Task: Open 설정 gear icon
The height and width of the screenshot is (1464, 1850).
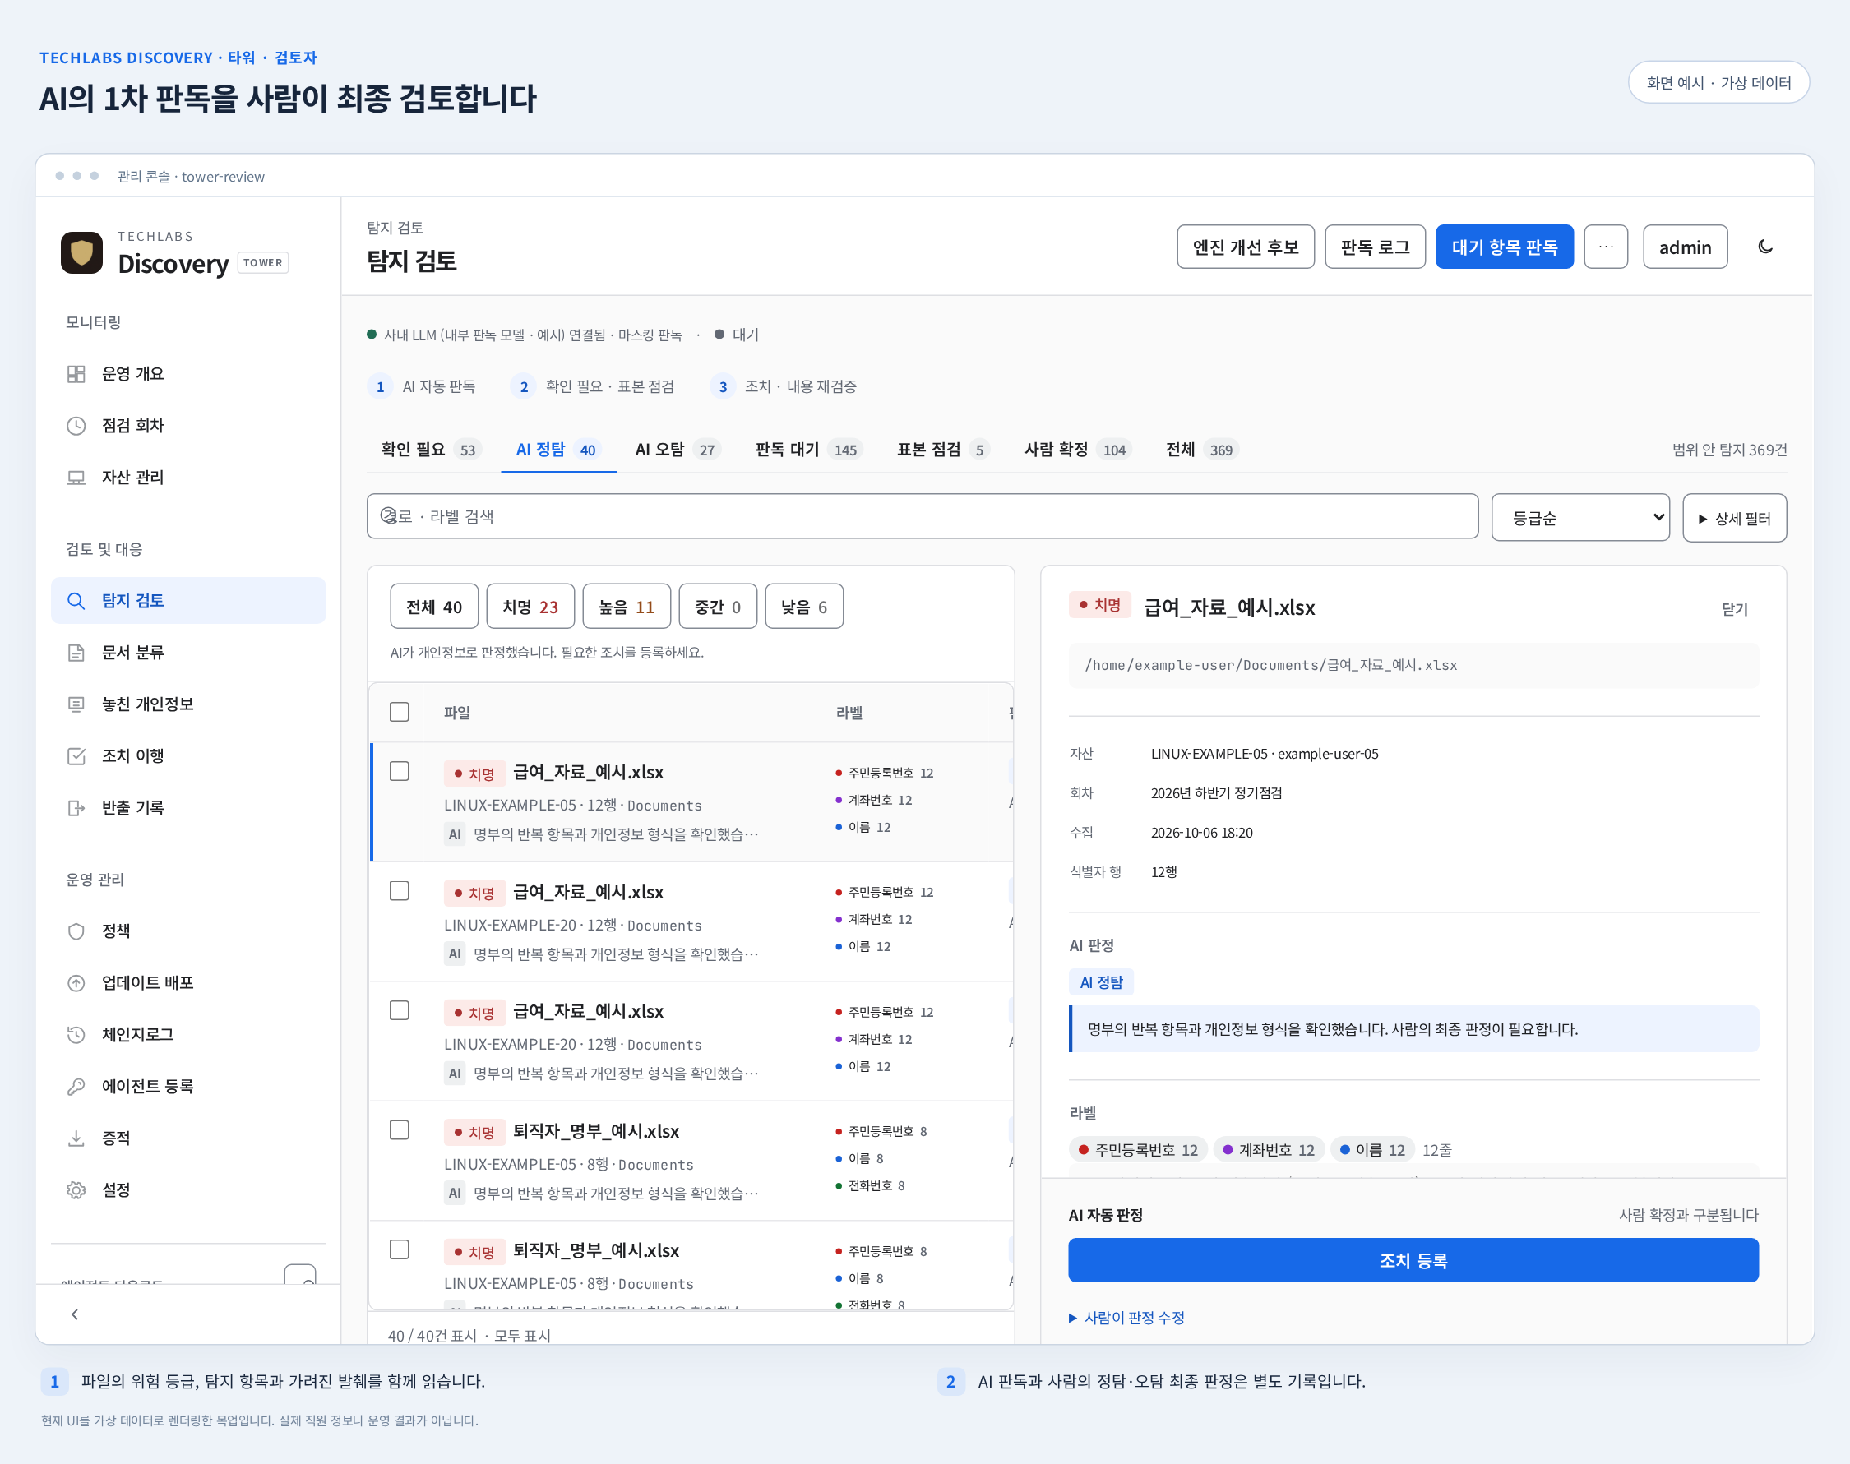Action: point(76,1189)
